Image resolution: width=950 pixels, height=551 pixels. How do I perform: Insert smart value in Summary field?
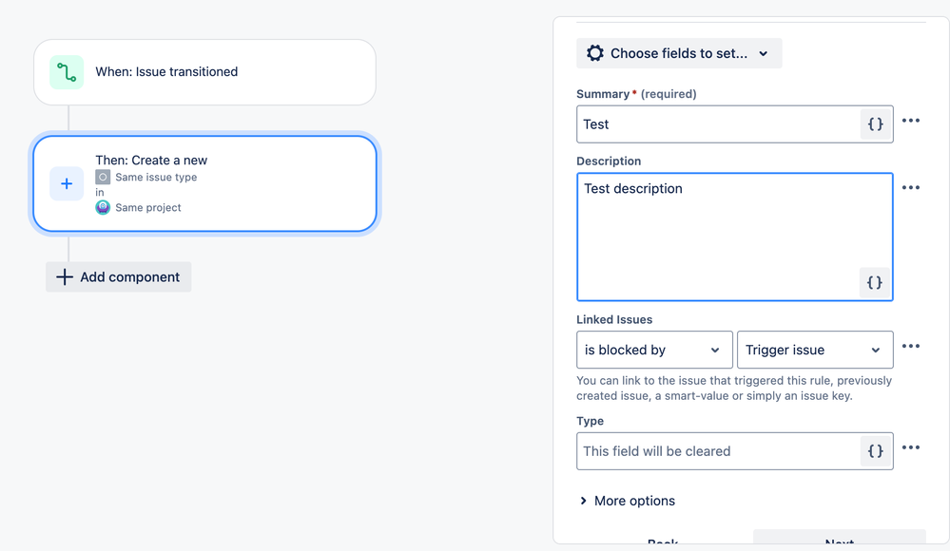875,124
